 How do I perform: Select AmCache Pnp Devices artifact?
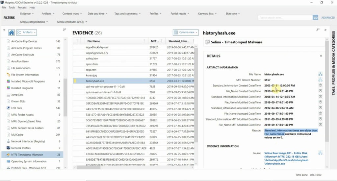point(32,41)
